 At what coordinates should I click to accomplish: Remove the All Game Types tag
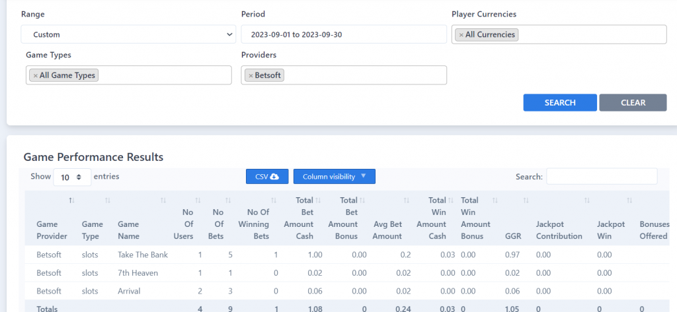pyautogui.click(x=36, y=76)
